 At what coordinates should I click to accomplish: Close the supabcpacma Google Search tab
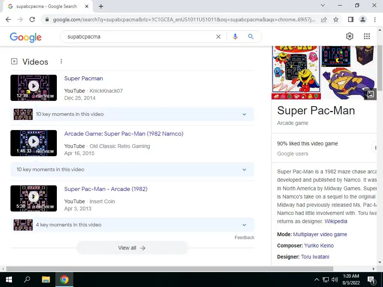pyautogui.click(x=87, y=6)
